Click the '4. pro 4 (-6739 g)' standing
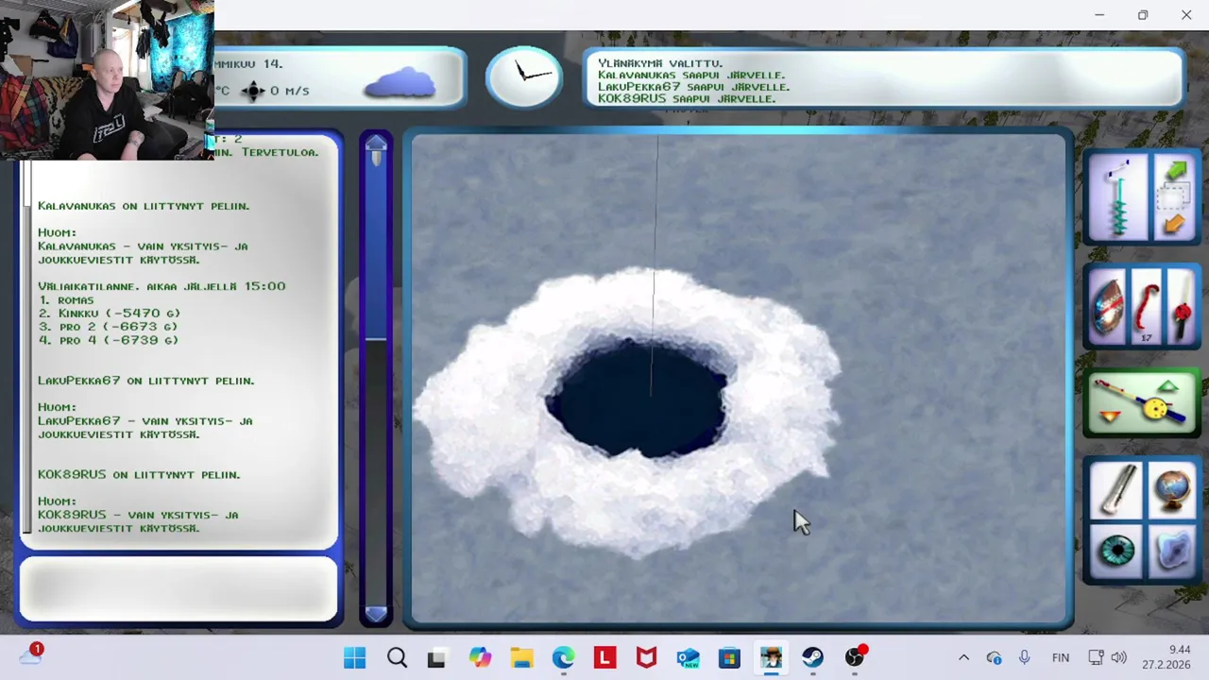The height and width of the screenshot is (680, 1209). point(108,339)
